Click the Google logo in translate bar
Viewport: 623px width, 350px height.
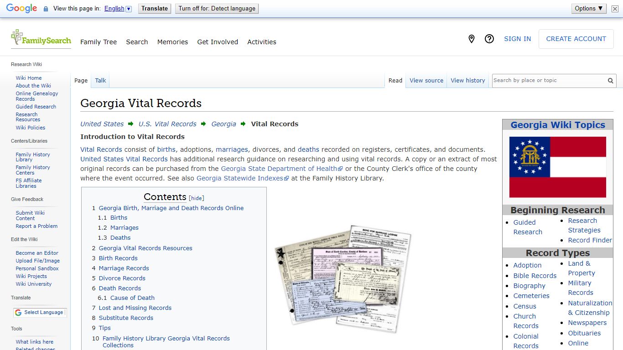pos(21,9)
